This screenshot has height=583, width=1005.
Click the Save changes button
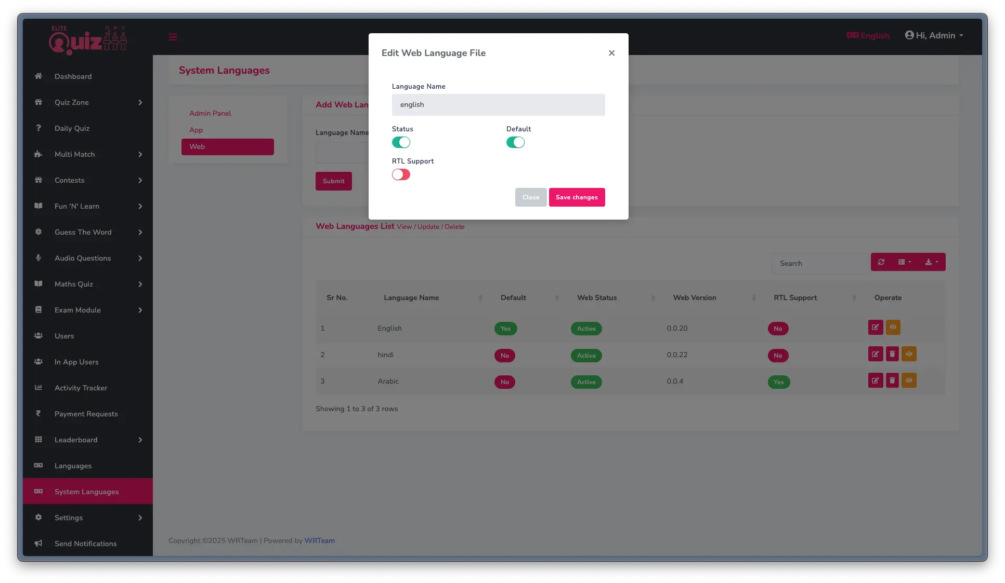577,197
